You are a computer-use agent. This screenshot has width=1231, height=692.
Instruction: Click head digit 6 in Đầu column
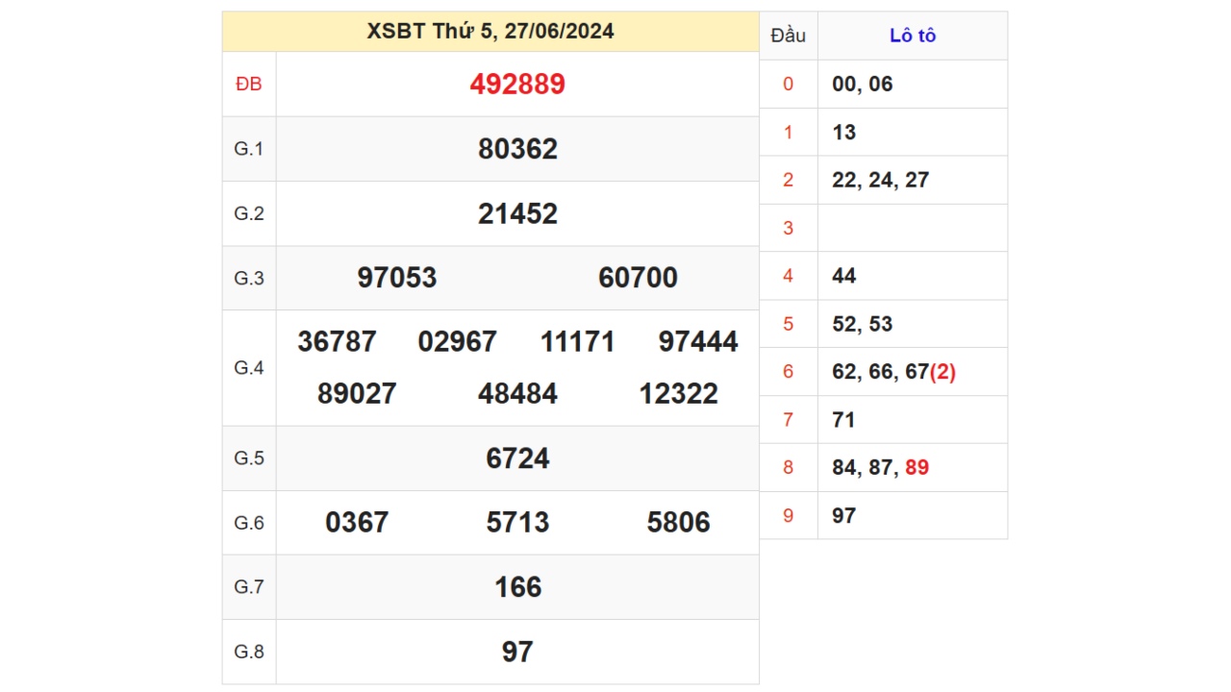click(789, 372)
